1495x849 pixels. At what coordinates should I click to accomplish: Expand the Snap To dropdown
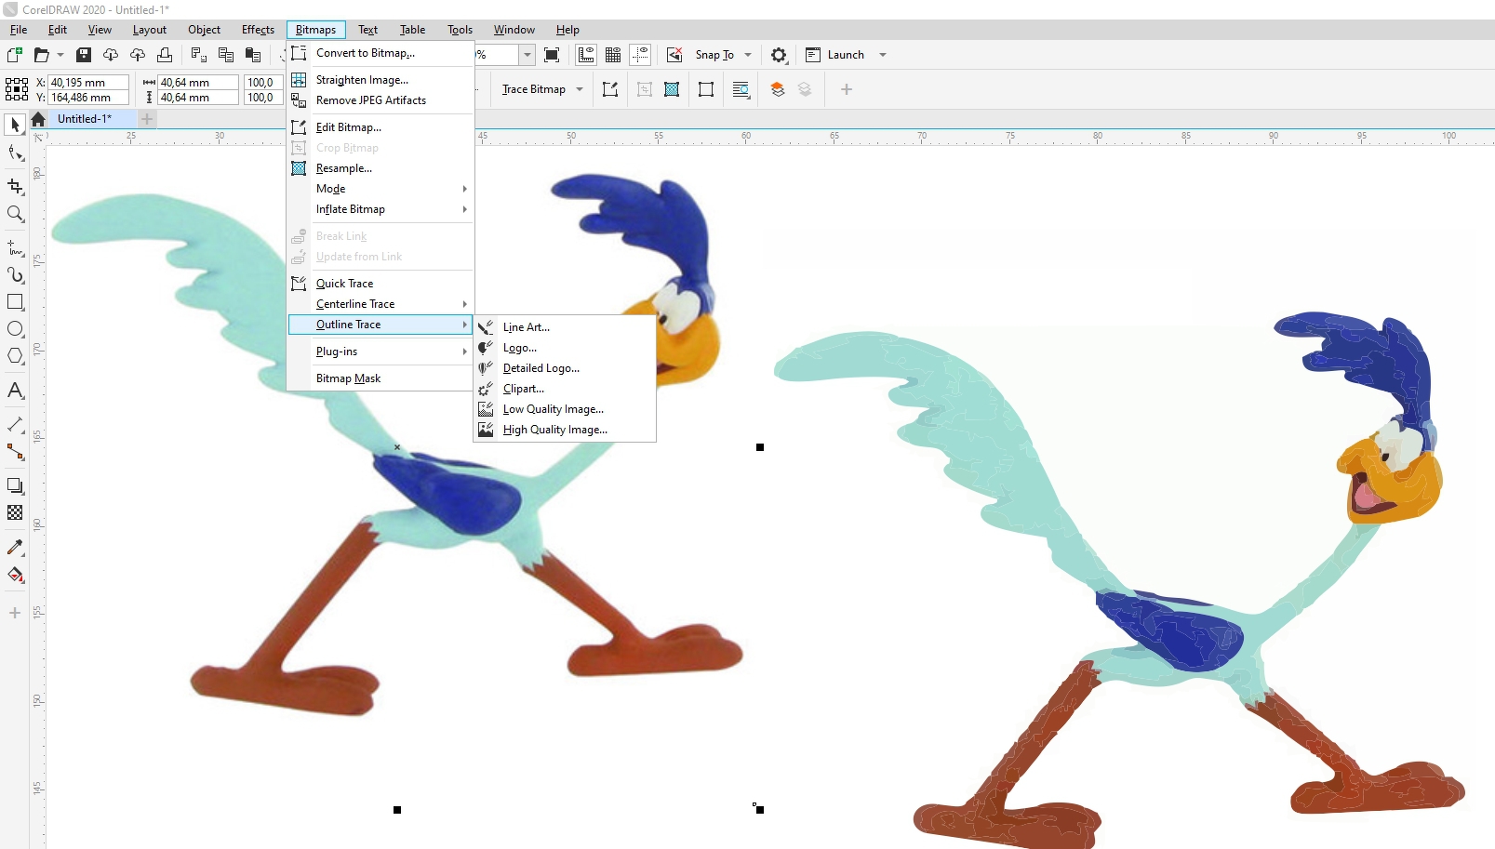click(x=748, y=55)
